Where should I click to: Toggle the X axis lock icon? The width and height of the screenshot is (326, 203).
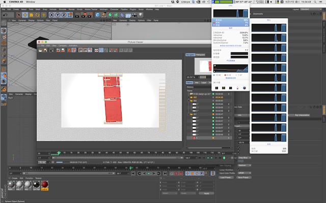[51, 15]
